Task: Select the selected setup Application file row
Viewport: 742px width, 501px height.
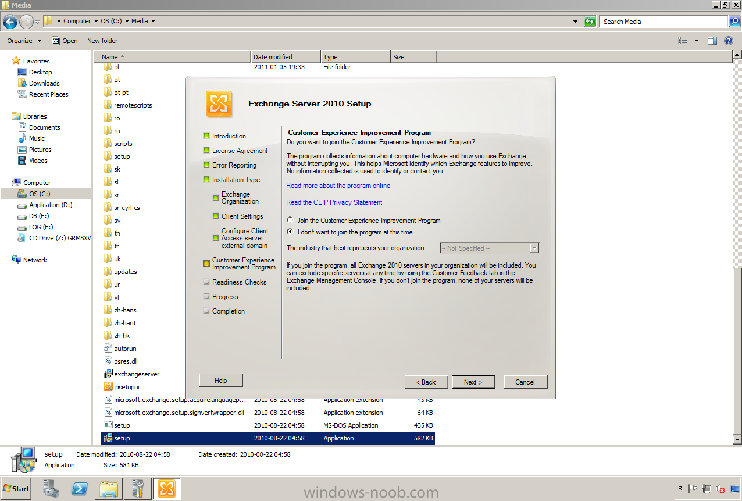Action: point(268,438)
